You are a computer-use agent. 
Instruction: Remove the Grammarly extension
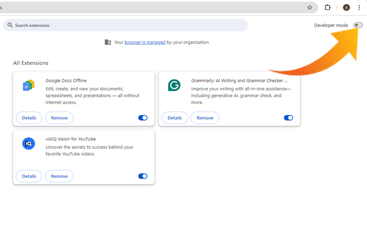(x=205, y=118)
